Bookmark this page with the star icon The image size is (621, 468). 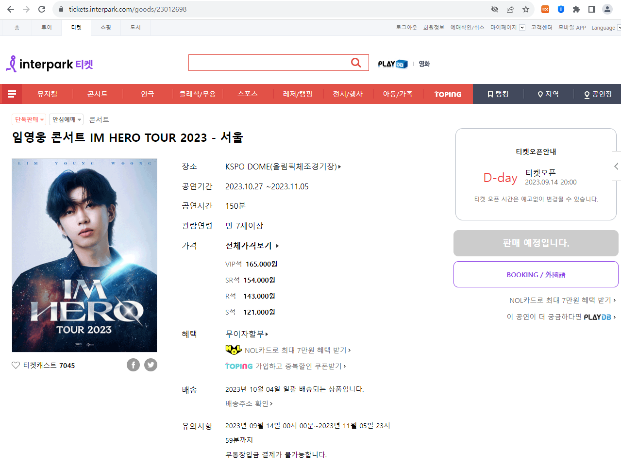(x=526, y=9)
